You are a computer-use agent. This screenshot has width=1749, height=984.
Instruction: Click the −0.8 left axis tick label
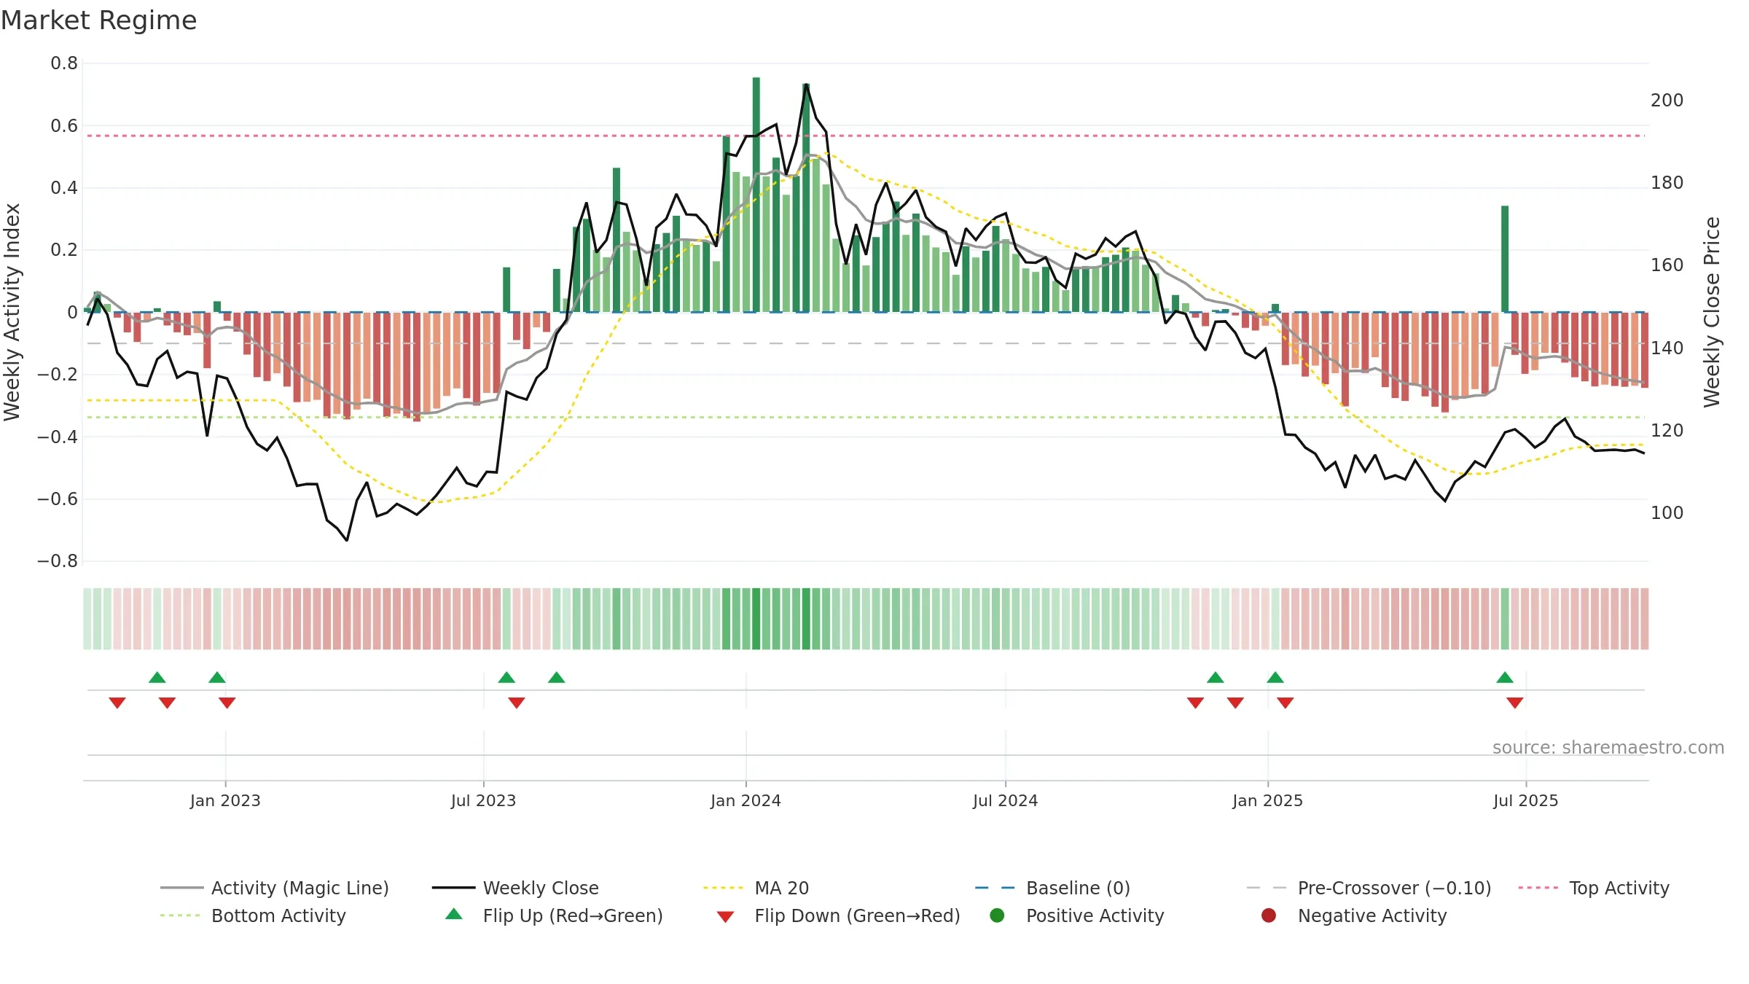(x=58, y=561)
